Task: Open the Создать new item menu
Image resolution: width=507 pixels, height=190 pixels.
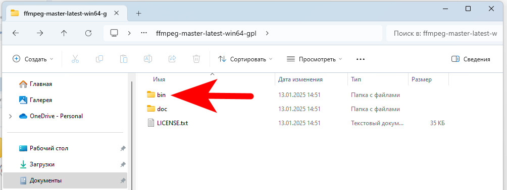Action: pyautogui.click(x=33, y=59)
